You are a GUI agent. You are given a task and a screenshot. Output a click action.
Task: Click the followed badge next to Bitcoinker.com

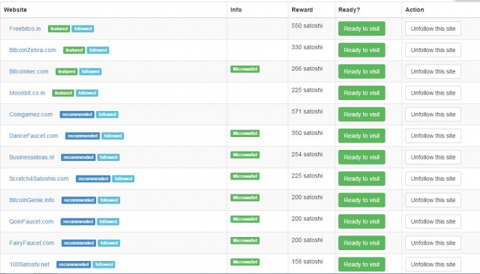(x=91, y=71)
